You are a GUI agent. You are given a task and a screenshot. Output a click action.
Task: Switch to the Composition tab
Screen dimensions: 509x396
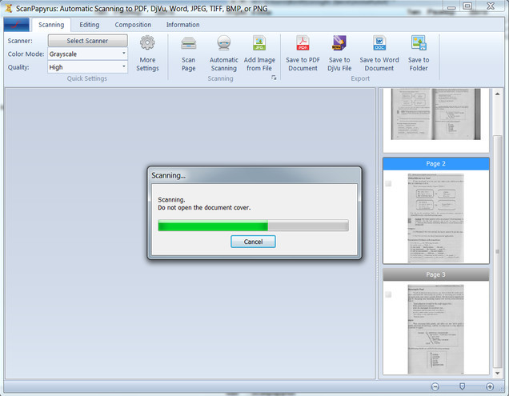coord(133,25)
